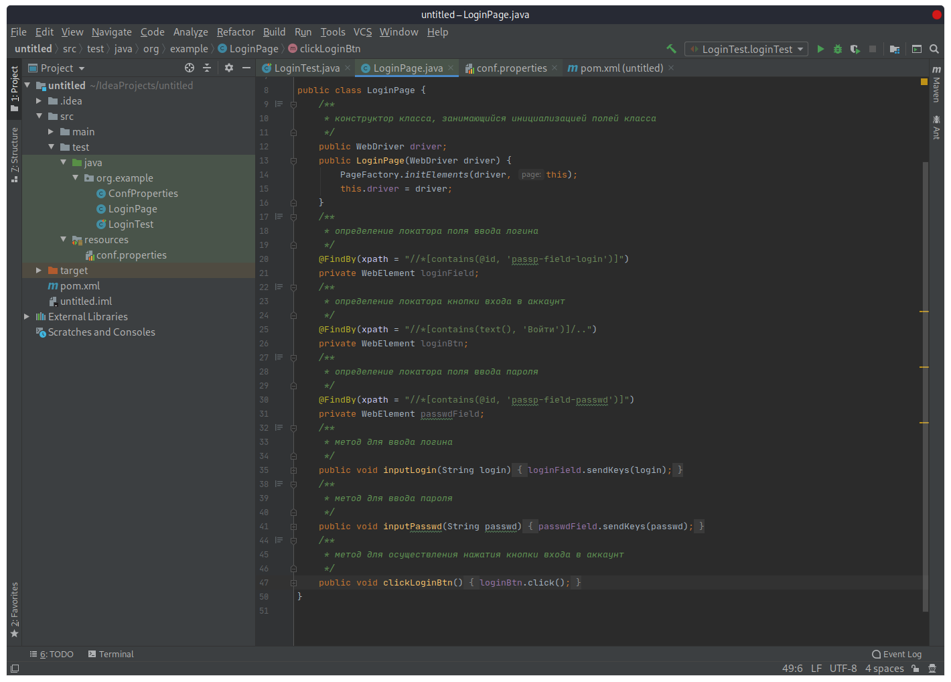Image resolution: width=951 pixels, height=682 pixels.
Task: Open Project Structure icon in toolbar
Action: [894, 49]
